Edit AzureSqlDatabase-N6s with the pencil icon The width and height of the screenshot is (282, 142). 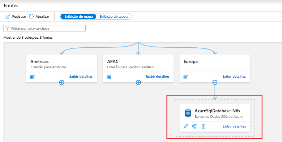[185, 126]
